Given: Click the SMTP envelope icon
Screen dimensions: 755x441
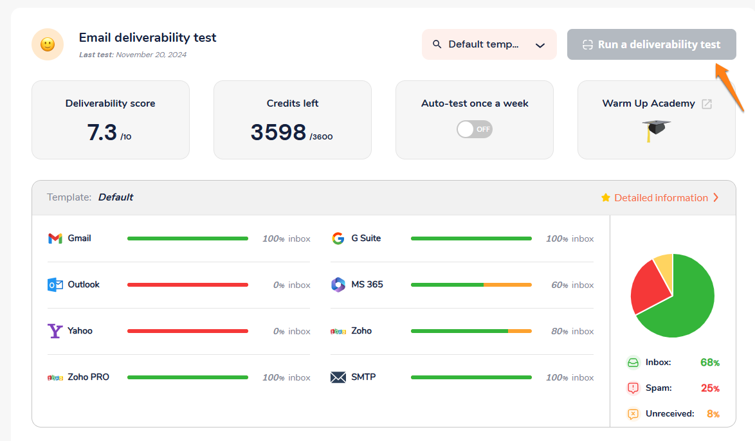Looking at the screenshot, I should (338, 377).
